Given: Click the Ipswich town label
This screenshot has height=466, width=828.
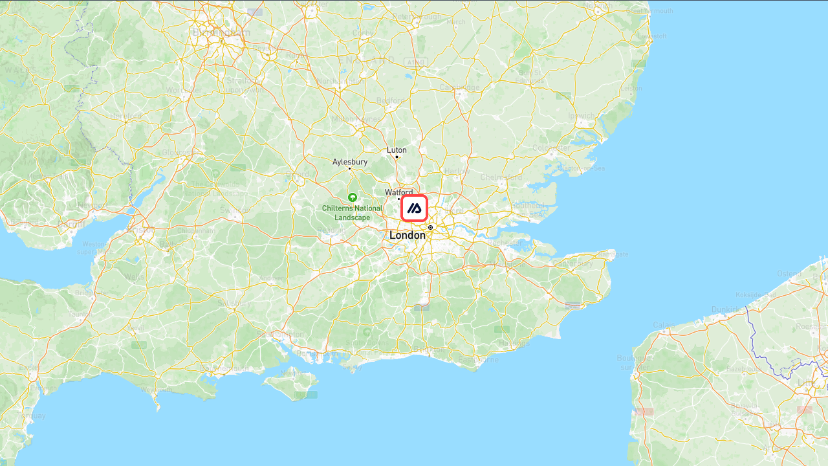Looking at the screenshot, I should (x=581, y=116).
